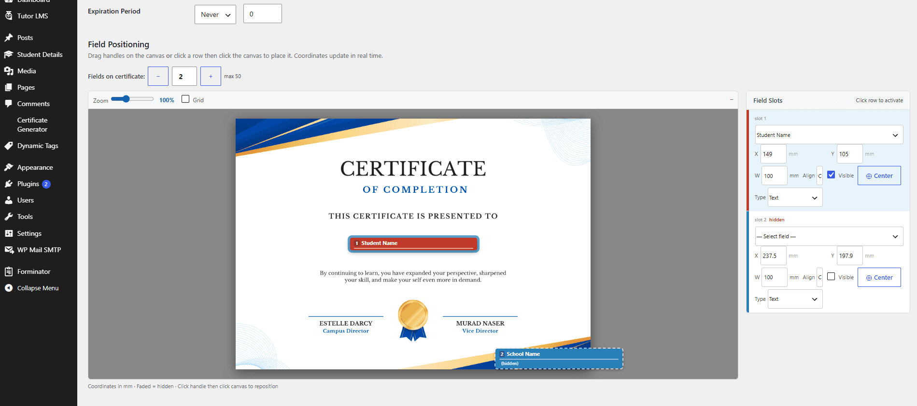Decrease fields count with minus button
This screenshot has width=917, height=406.
(158, 76)
